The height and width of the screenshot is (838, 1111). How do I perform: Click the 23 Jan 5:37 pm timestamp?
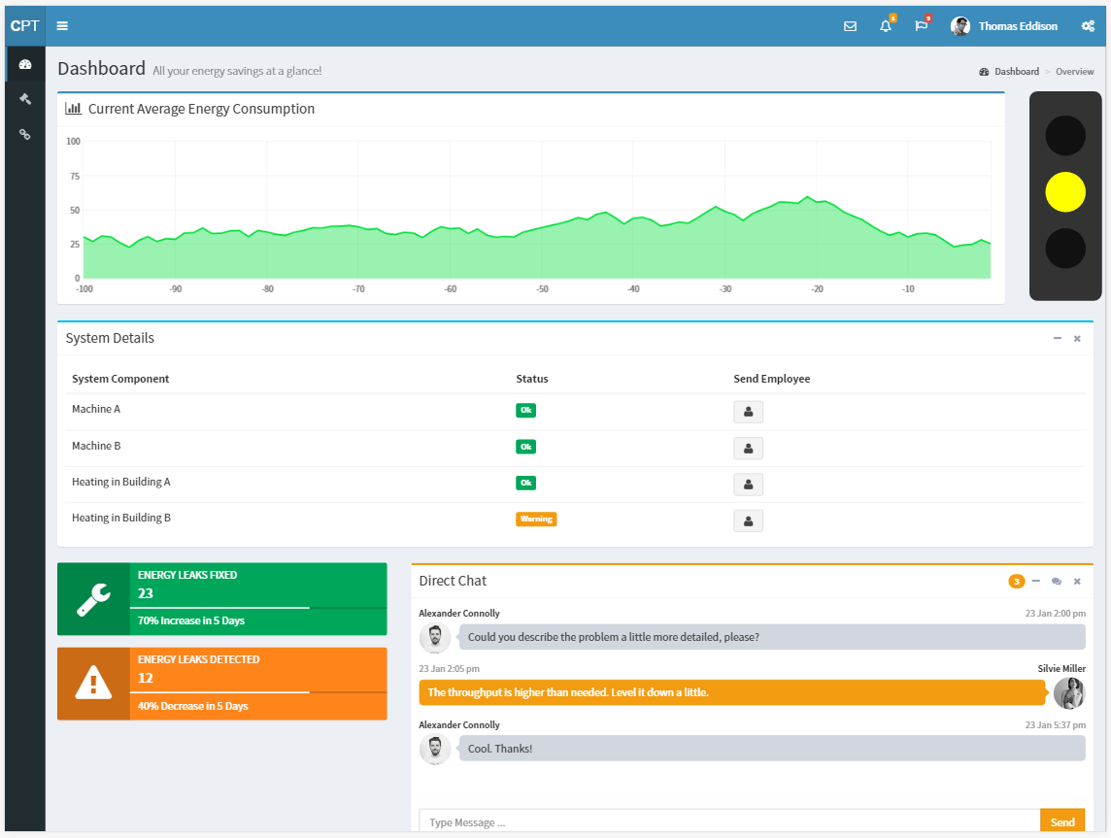point(1055,725)
